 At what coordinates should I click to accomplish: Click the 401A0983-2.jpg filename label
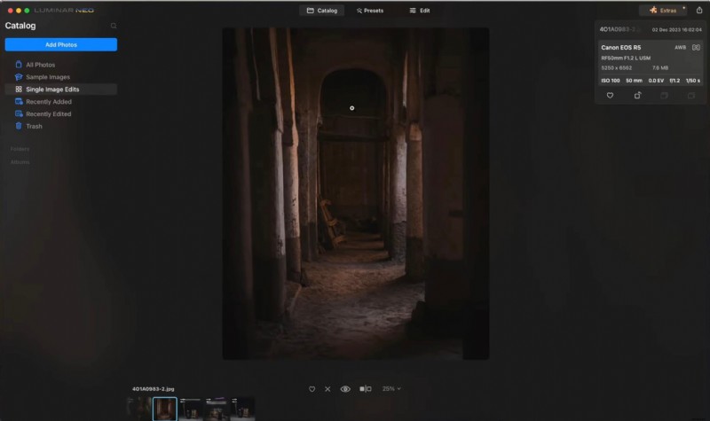coord(153,389)
